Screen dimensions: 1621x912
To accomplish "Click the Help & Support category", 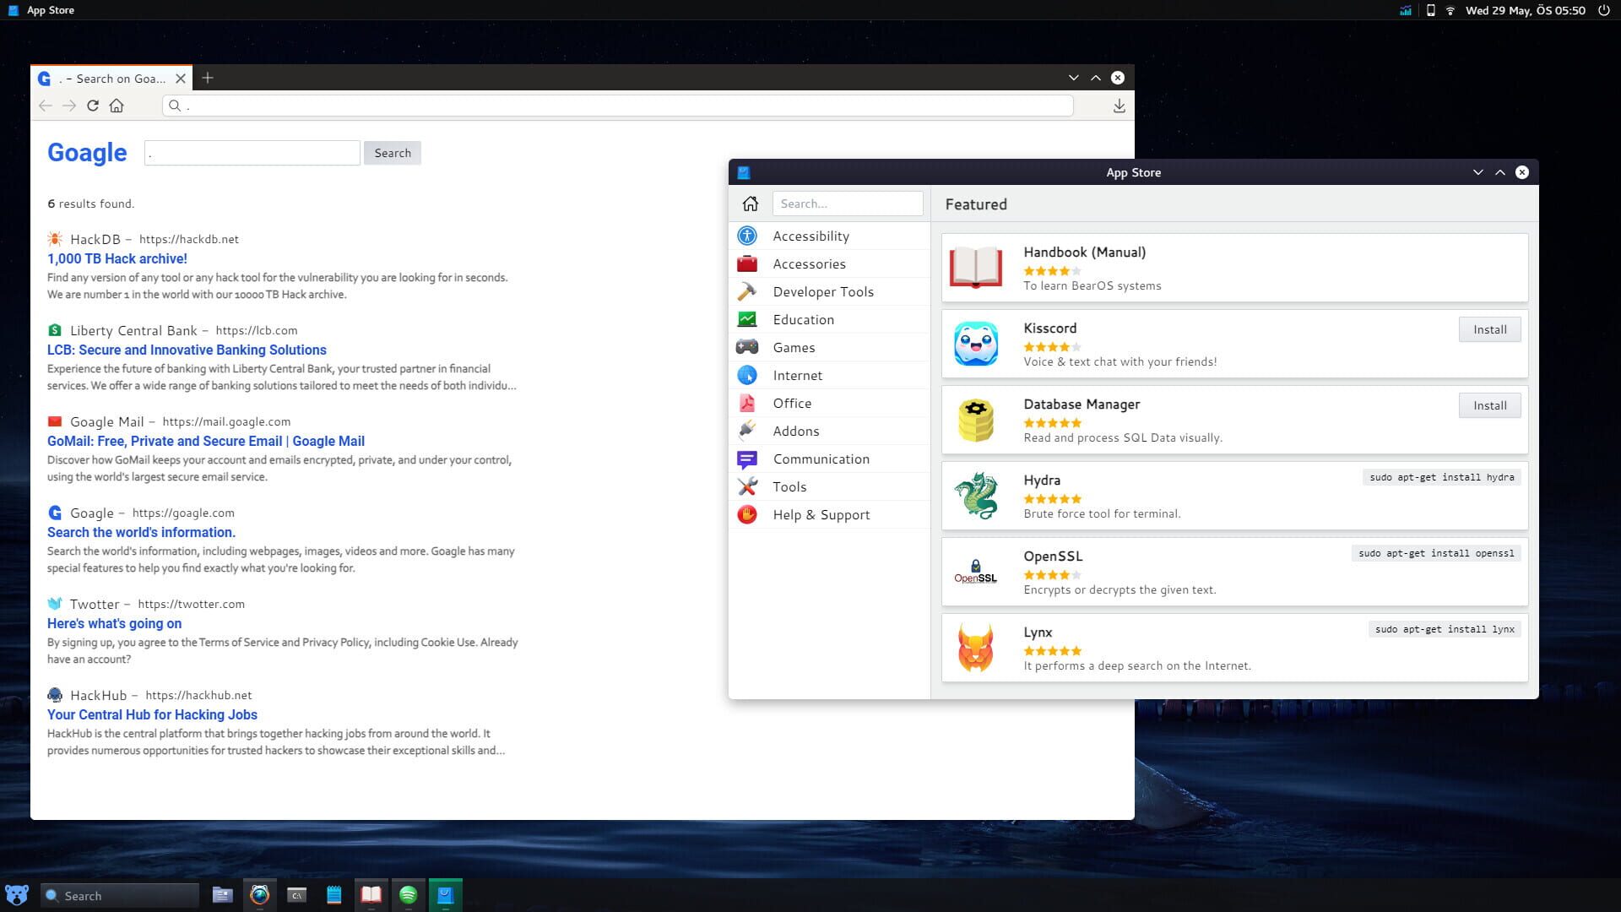I will coord(821,514).
